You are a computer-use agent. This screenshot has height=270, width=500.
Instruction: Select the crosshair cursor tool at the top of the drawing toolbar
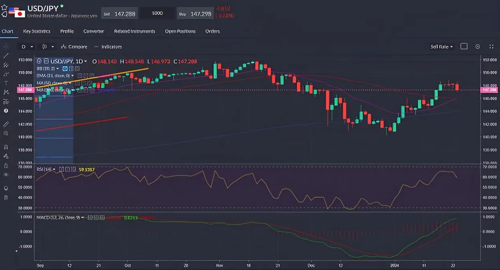(x=6, y=47)
